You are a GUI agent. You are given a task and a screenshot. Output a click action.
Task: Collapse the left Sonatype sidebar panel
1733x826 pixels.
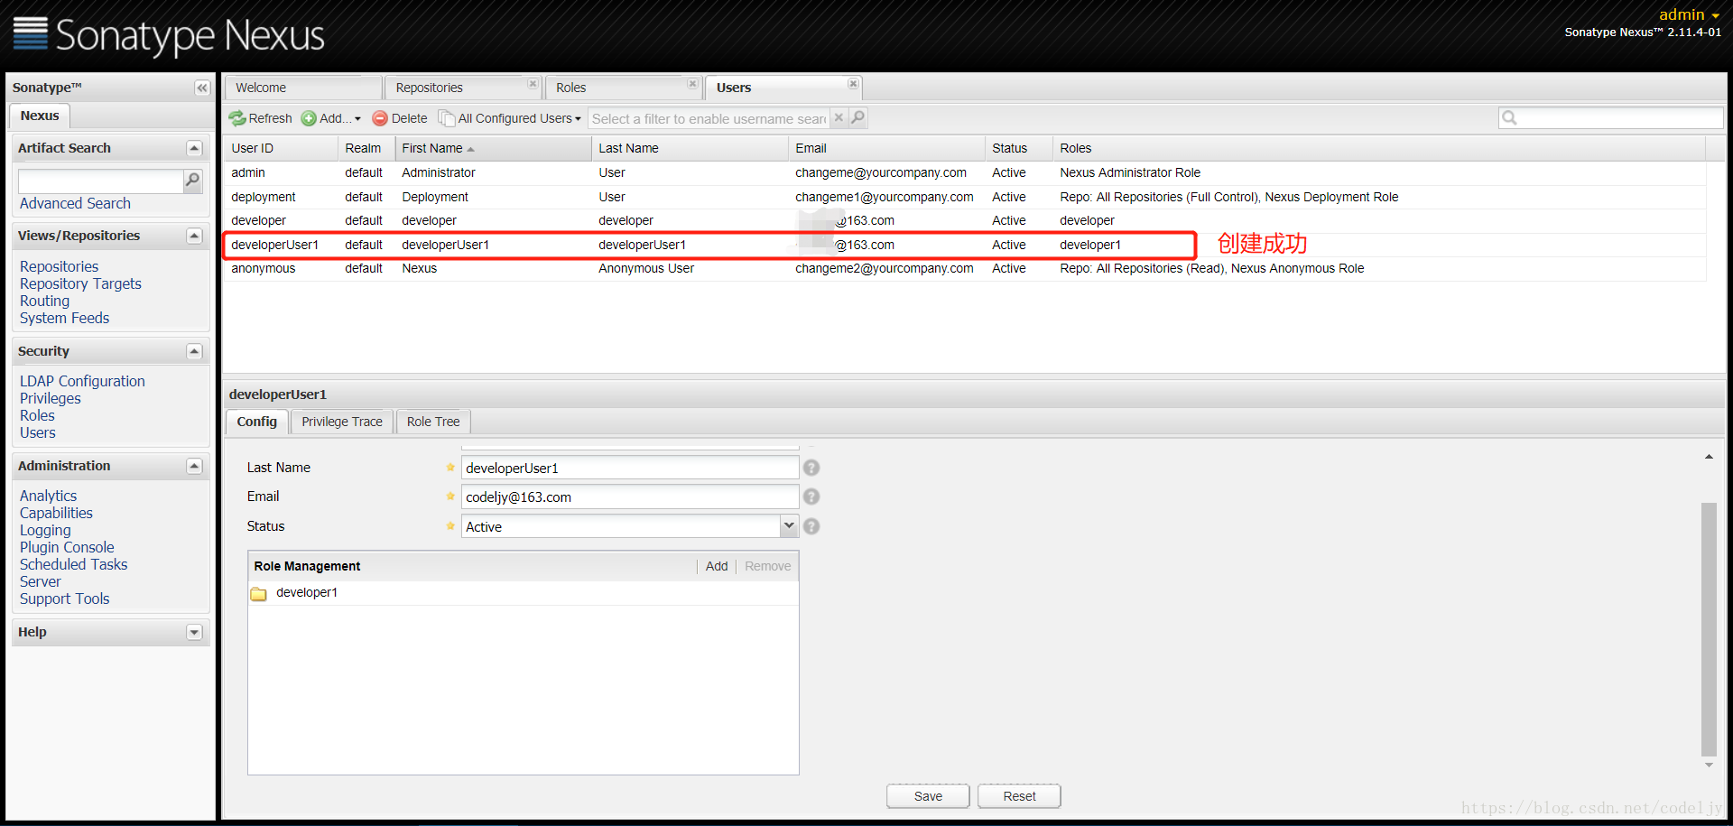click(x=201, y=88)
